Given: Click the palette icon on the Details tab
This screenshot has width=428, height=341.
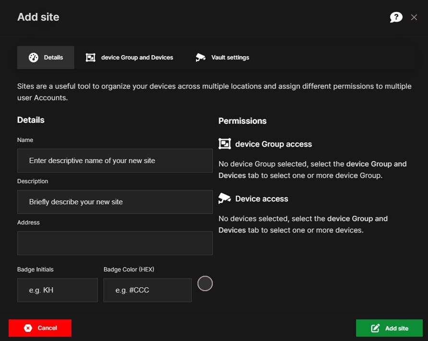Looking at the screenshot, I should pos(33,57).
